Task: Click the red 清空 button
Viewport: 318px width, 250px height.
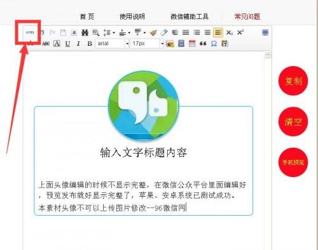Action: [293, 122]
